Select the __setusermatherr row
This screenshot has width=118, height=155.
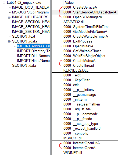tap(85, 104)
